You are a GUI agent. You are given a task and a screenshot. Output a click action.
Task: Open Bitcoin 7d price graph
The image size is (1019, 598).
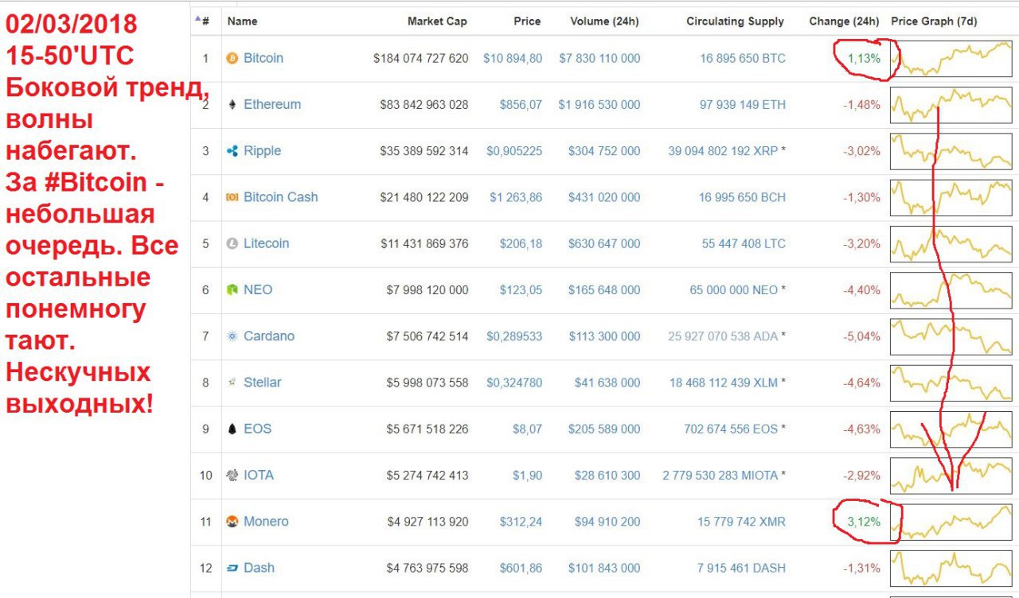click(951, 59)
